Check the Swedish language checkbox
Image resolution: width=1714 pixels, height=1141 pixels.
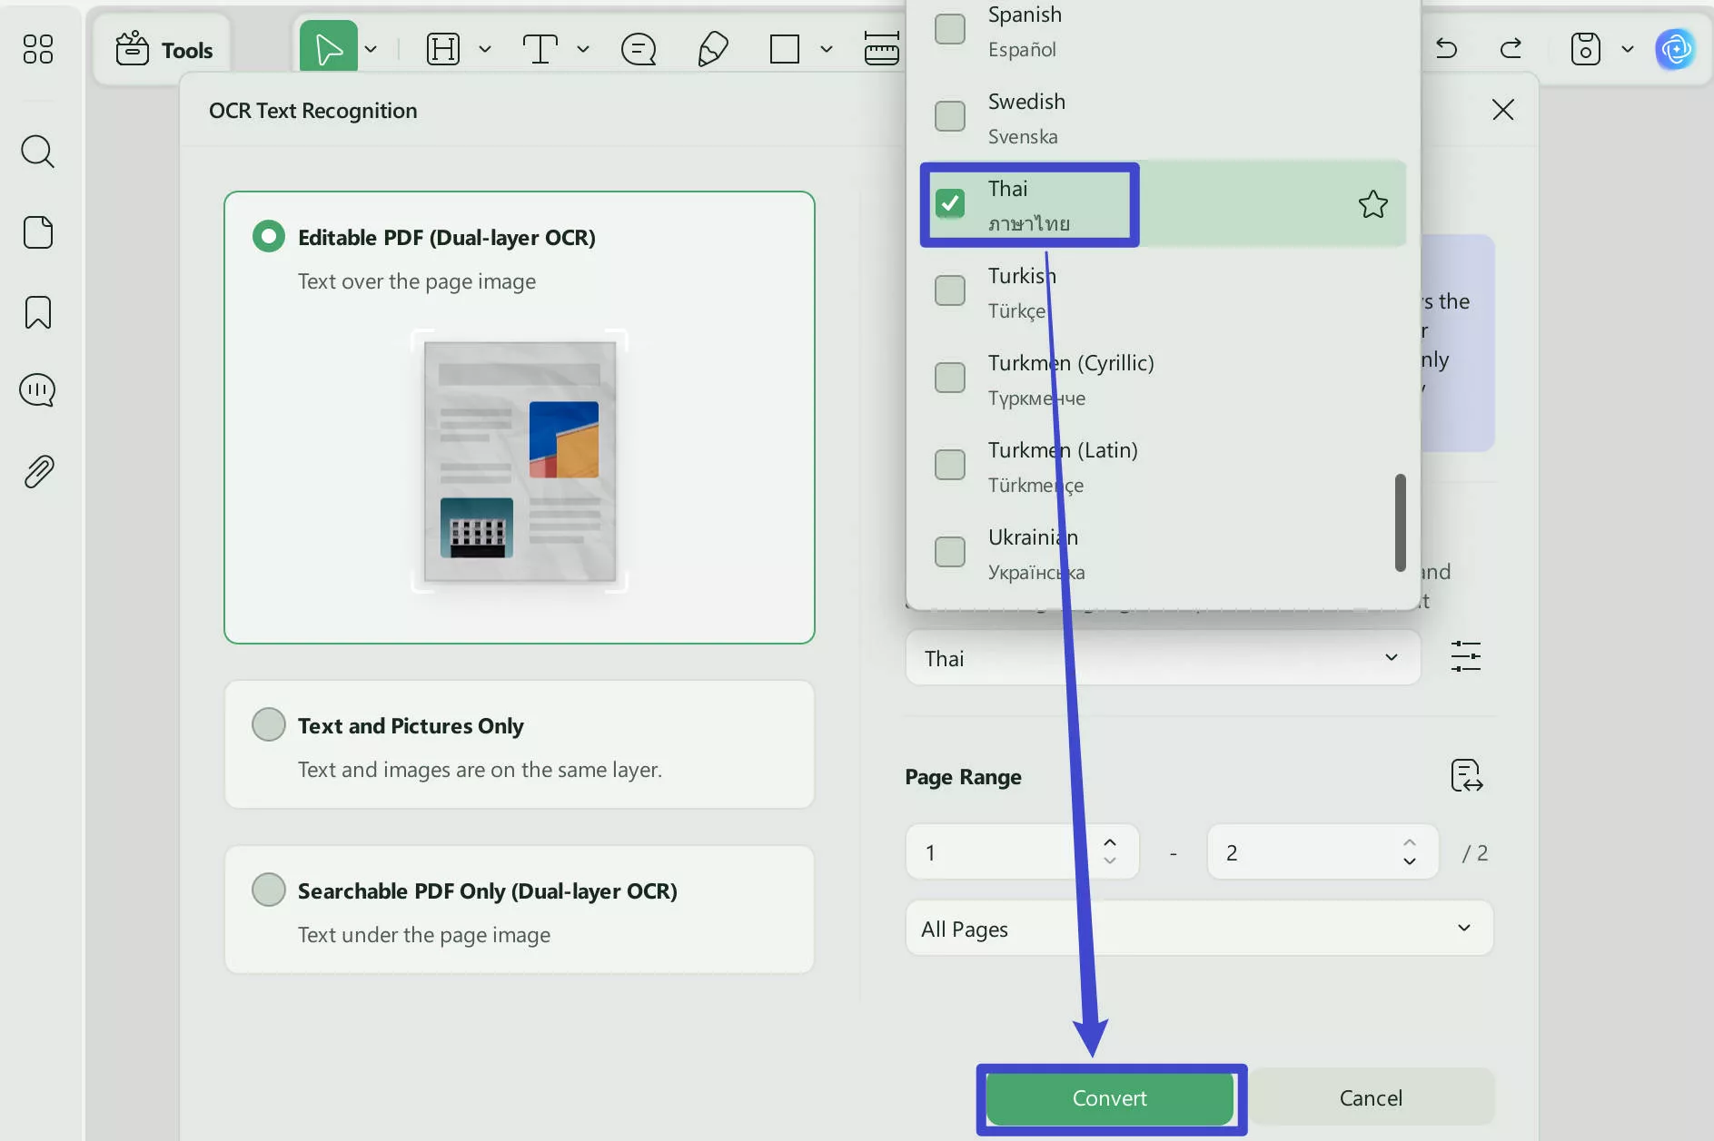click(950, 116)
